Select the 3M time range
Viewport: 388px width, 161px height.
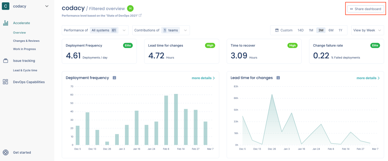pyautogui.click(x=321, y=30)
